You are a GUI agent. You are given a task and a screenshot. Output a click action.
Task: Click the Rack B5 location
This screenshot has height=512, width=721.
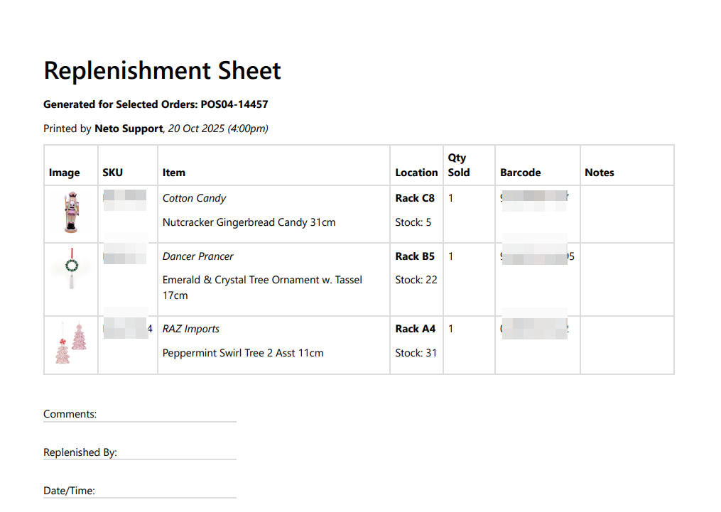pyautogui.click(x=415, y=256)
